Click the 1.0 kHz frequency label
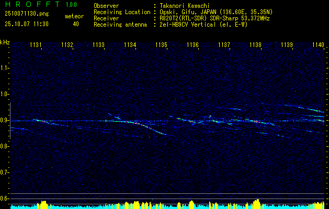The width and height of the screenshot is (329, 209). 5,94
